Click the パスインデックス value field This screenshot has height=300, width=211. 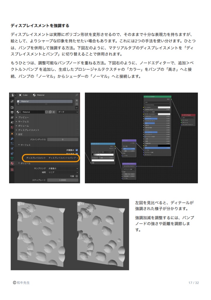point(63,139)
